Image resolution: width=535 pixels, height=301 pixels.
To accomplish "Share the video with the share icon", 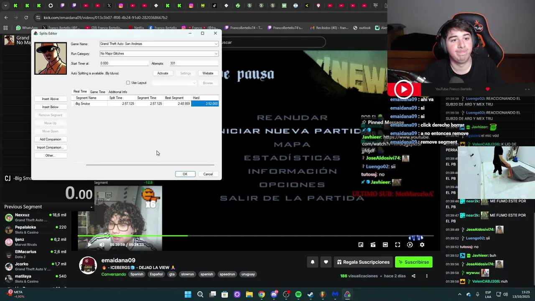I will tap(413, 276).
